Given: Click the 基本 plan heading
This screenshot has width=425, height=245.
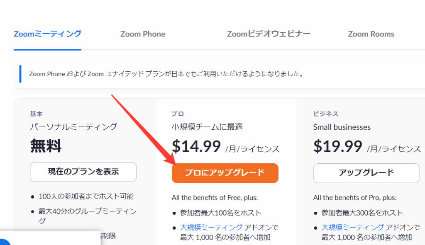Looking at the screenshot, I should click(x=37, y=114).
